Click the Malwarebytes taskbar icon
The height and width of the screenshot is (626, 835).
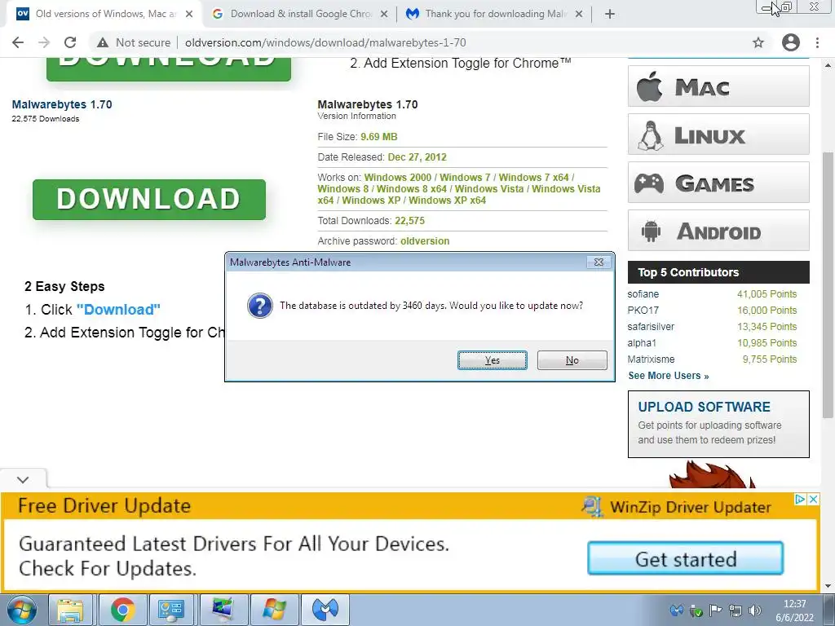pos(325,610)
